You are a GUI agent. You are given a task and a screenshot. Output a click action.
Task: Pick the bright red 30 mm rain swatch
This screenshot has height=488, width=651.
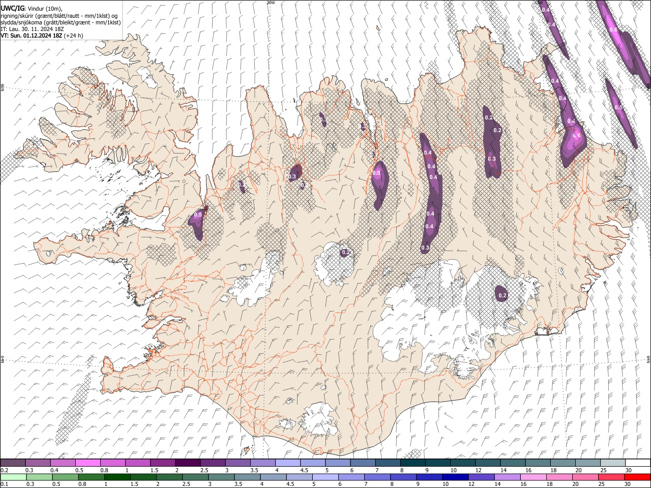tap(638, 477)
